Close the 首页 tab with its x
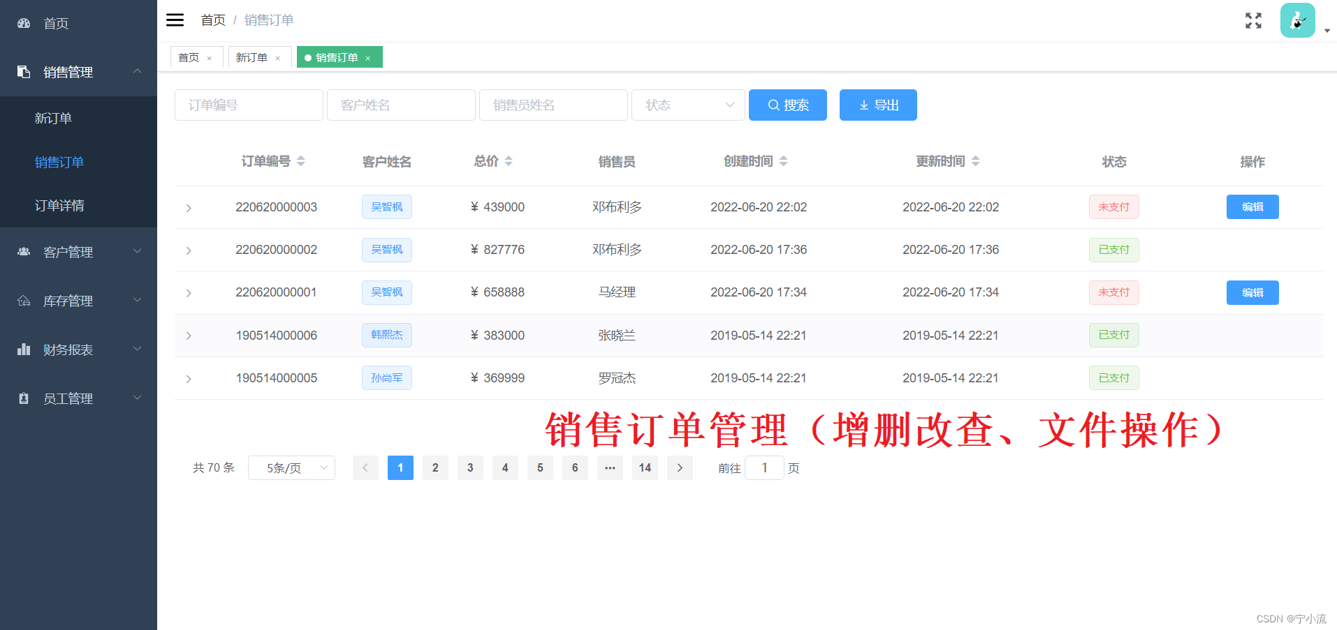 tap(209, 59)
